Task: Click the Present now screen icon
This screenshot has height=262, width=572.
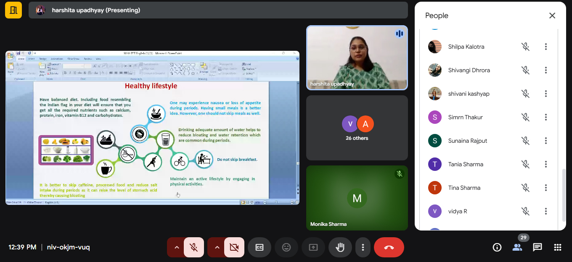Action: [313, 247]
